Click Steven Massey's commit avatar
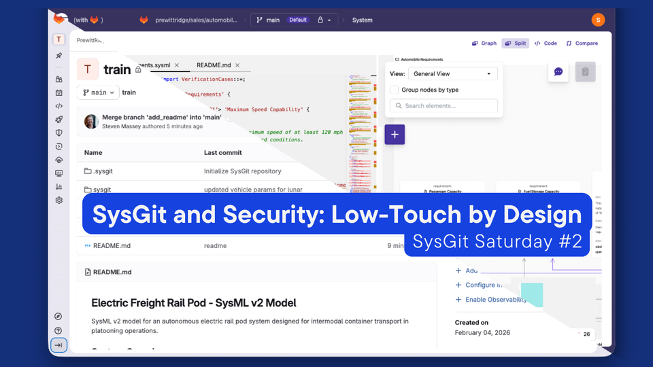This screenshot has height=367, width=653. pyautogui.click(x=91, y=121)
